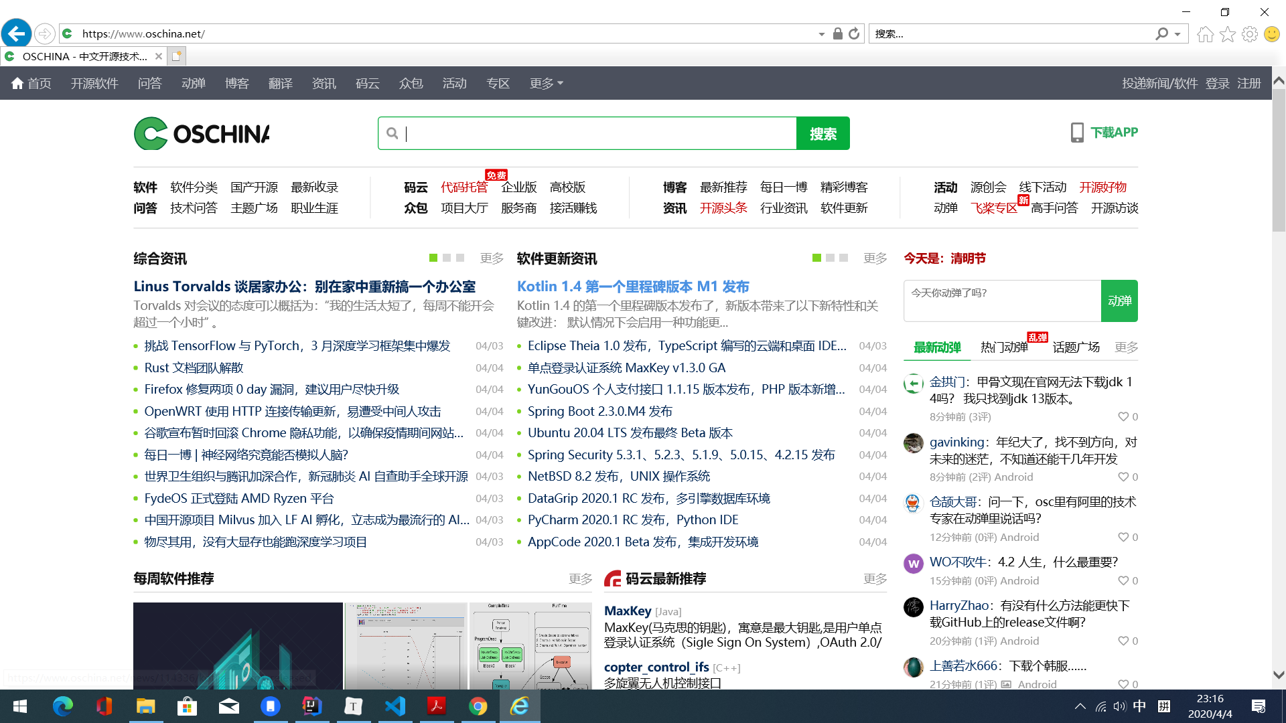Open the Kotlin 1.4 M1 发布 headline link
Image resolution: width=1286 pixels, height=723 pixels.
(633, 286)
